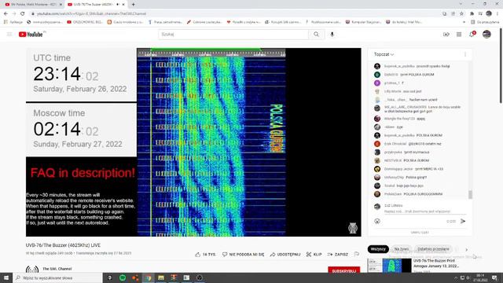Show hidden system tray icons
The image size is (503, 283).
click(456, 277)
